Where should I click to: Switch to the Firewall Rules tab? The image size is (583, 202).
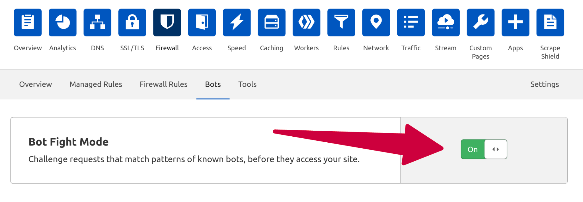[163, 84]
